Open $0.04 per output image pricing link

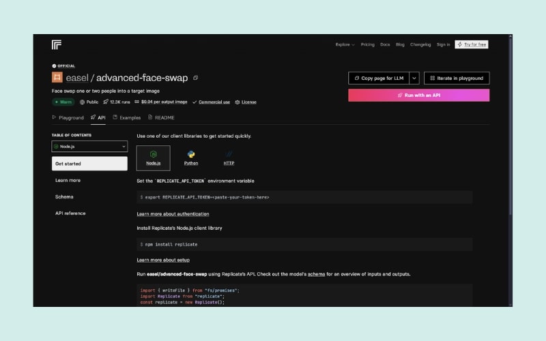(x=164, y=102)
